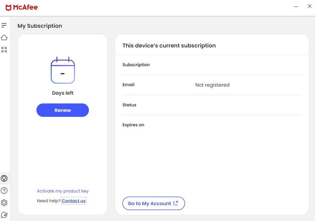
Task: Minimize the McAfee window
Action: point(296,7)
